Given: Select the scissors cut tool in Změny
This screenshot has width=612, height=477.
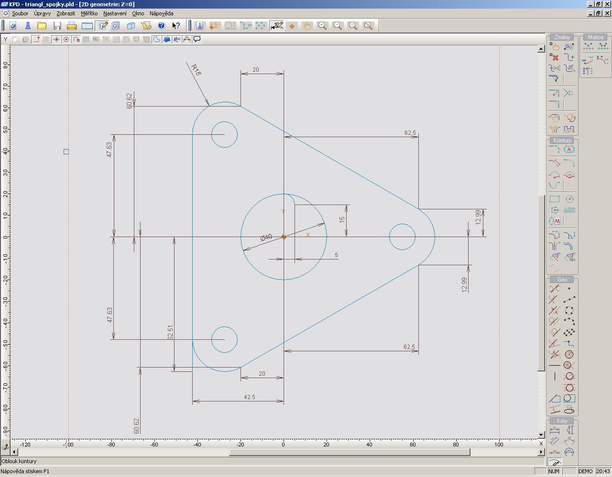Looking at the screenshot, I should click(555, 68).
